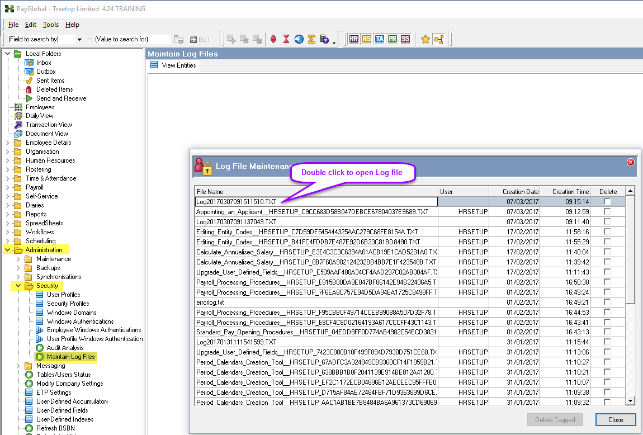The image size is (643, 435).
Task: Click the log list vertical scrollbar thumb
Action: tap(630, 250)
